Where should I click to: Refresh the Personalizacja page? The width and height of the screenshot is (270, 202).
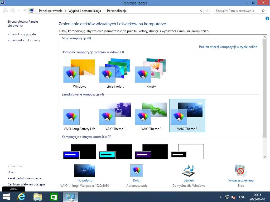(x=207, y=11)
